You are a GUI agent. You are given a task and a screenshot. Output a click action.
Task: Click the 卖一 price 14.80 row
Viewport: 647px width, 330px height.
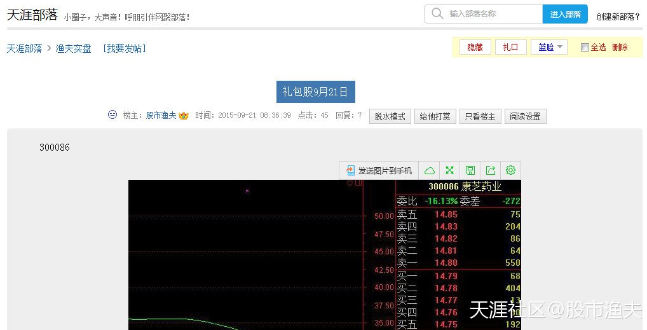click(x=458, y=262)
